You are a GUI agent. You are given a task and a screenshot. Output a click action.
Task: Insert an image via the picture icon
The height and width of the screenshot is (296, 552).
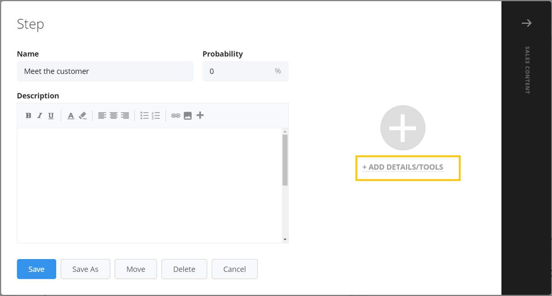[188, 115]
